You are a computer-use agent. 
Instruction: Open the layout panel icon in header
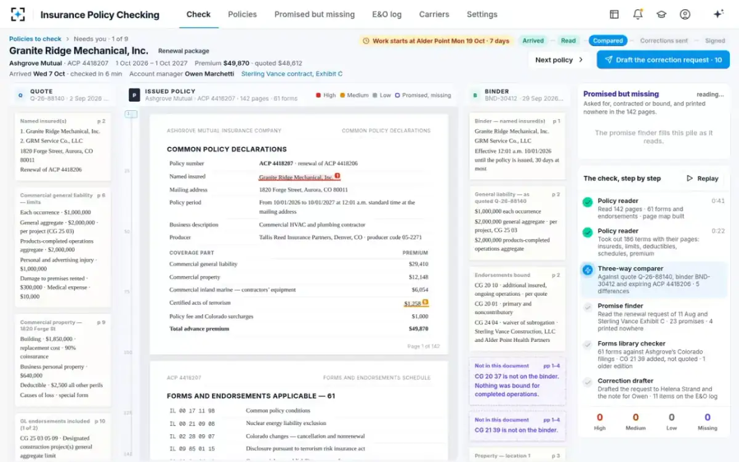[614, 14]
